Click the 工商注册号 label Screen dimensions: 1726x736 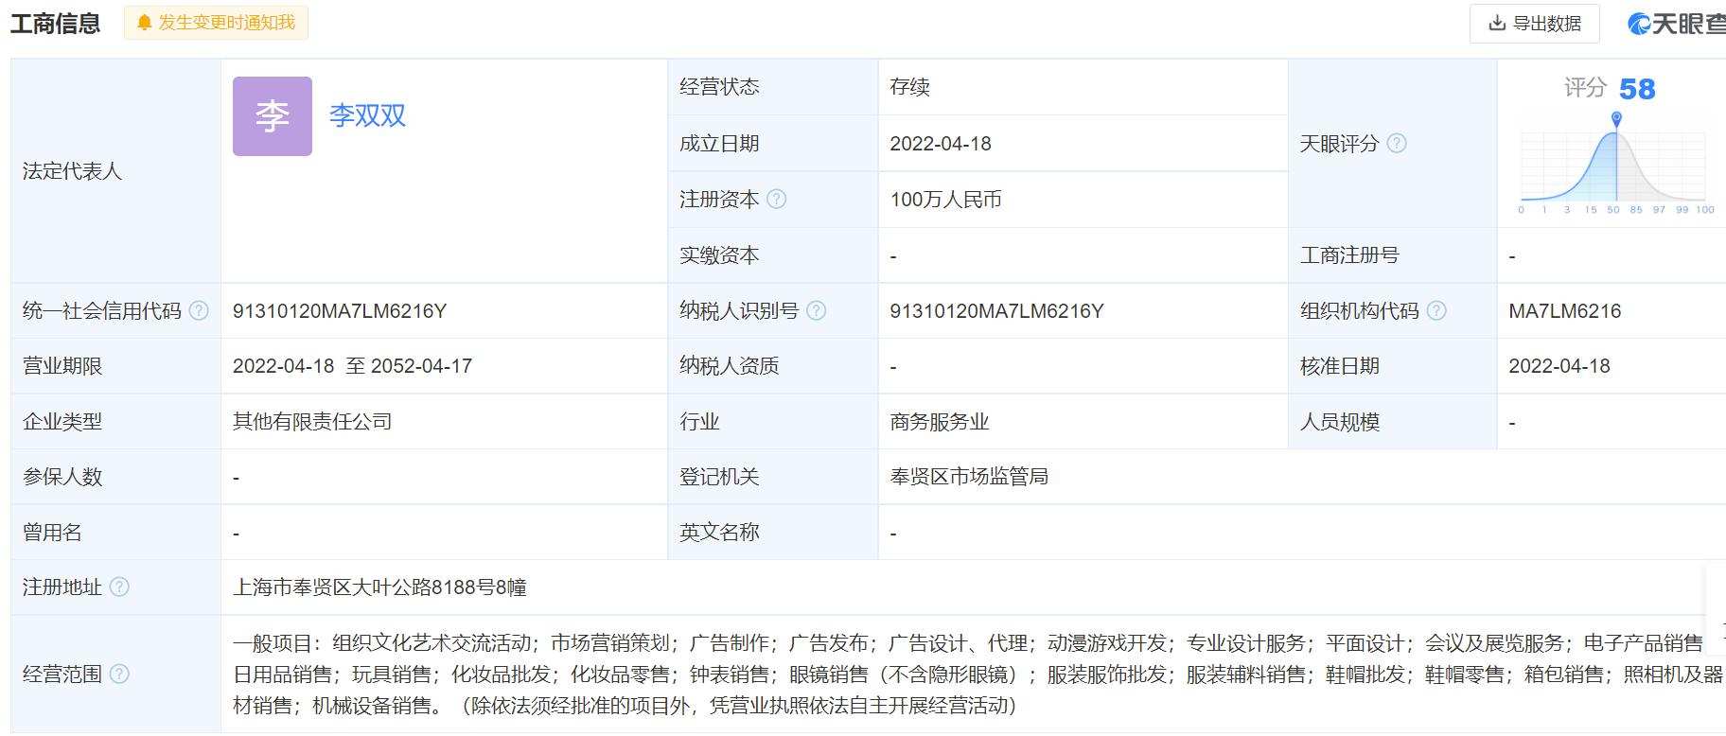[x=1349, y=255]
